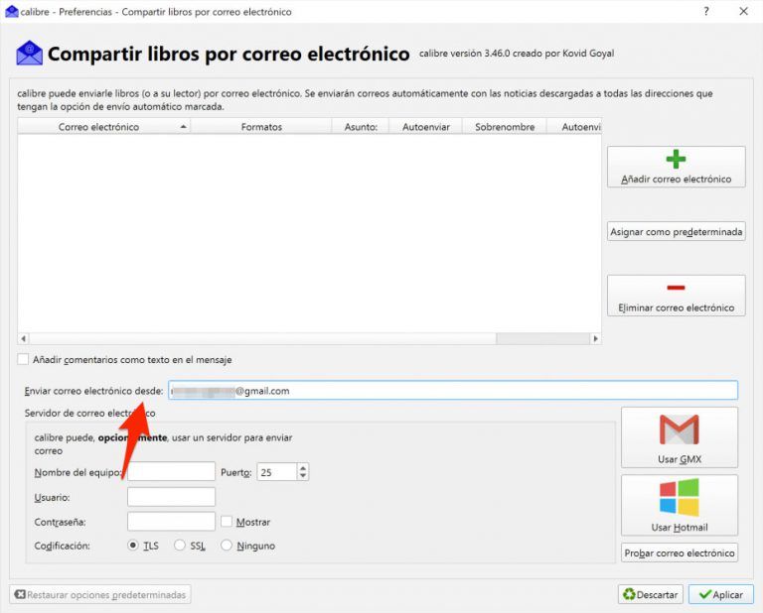Click Probar correo electrónico button
The image size is (763, 613).
tap(680, 552)
